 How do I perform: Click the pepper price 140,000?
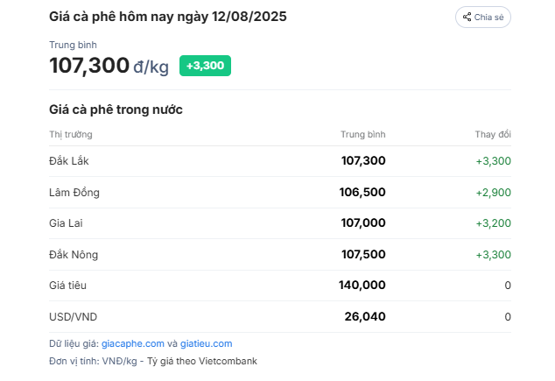pyautogui.click(x=362, y=285)
